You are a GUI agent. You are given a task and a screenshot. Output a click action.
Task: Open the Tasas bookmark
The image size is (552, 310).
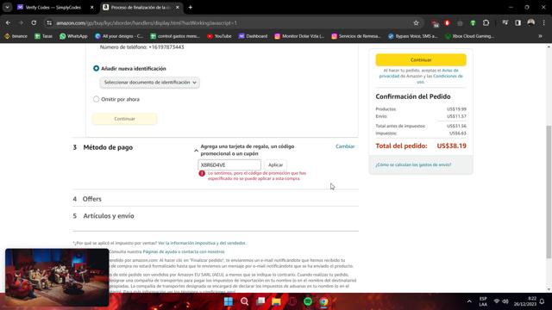pyautogui.click(x=43, y=36)
